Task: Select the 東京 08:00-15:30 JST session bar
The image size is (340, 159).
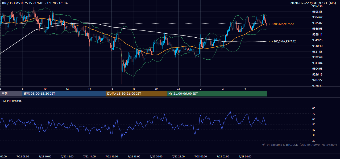Action: point(64,94)
